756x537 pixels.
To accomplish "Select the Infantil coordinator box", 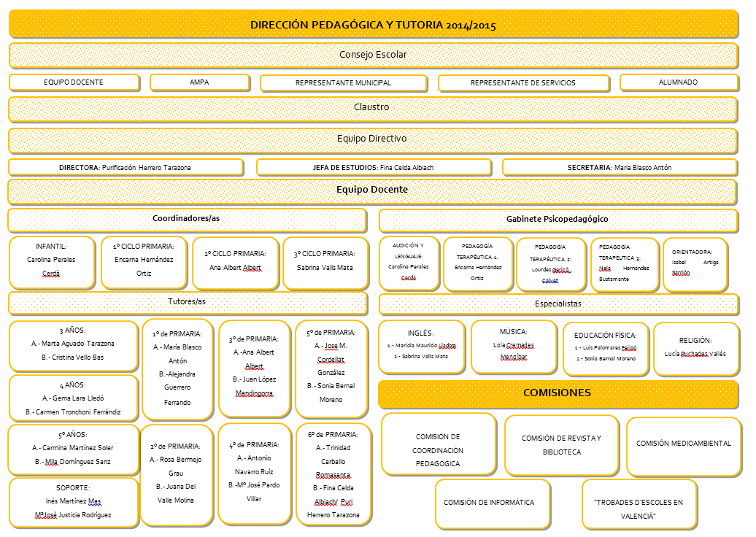I will click(51, 261).
